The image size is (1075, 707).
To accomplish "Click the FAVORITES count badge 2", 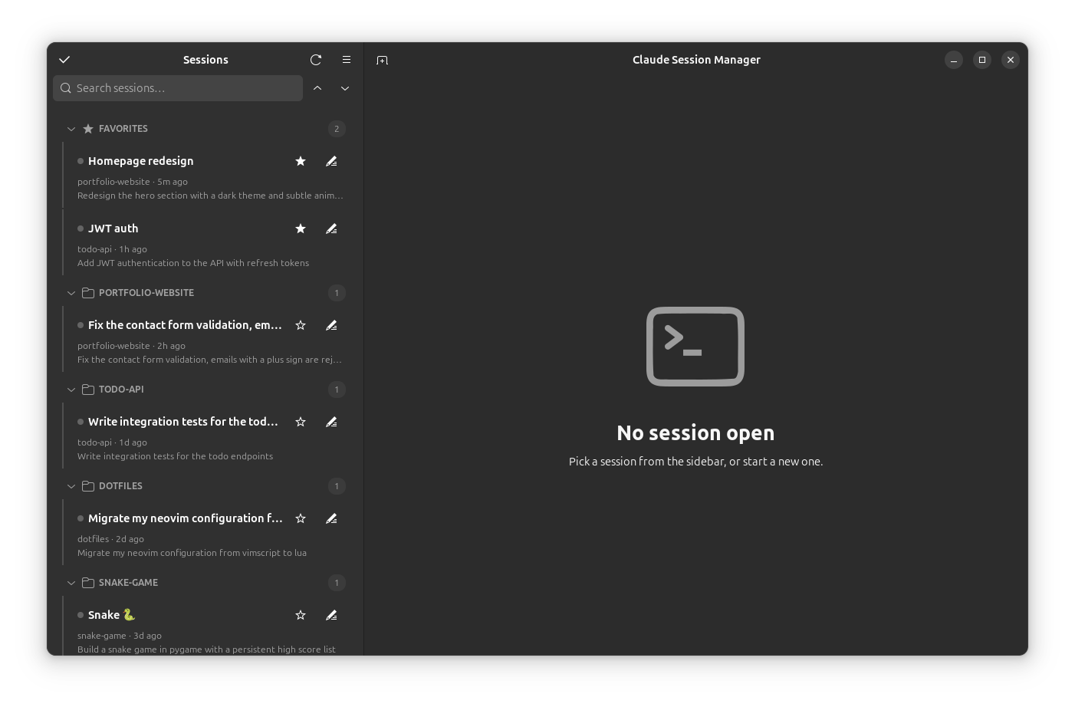I will [x=337, y=129].
